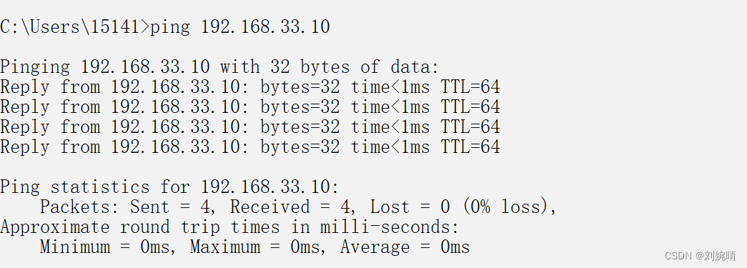Click bytes=32 in the second reply

(x=300, y=108)
